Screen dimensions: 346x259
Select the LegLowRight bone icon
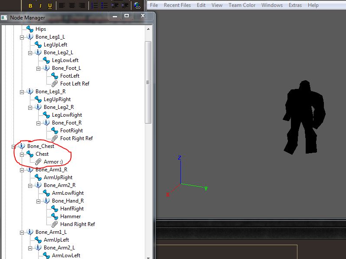click(x=46, y=115)
